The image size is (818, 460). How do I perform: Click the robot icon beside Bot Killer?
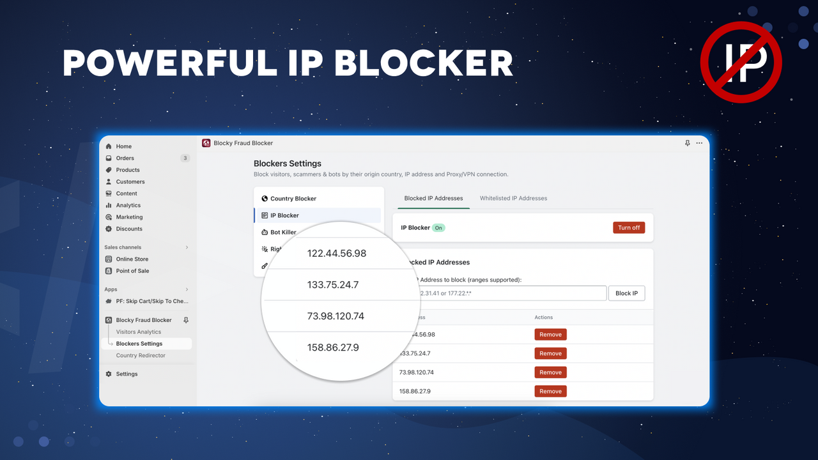(x=265, y=233)
